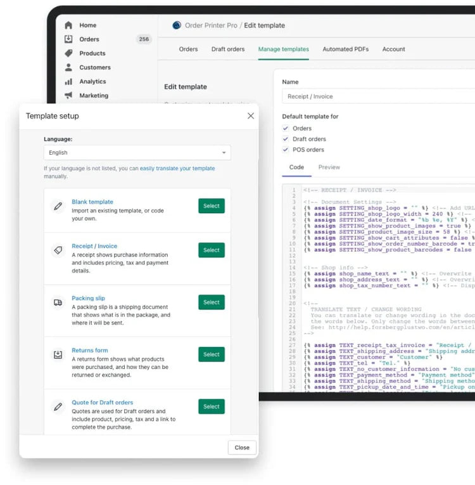Select the Blank template option
Screen dimensions: 475x485
(211, 206)
